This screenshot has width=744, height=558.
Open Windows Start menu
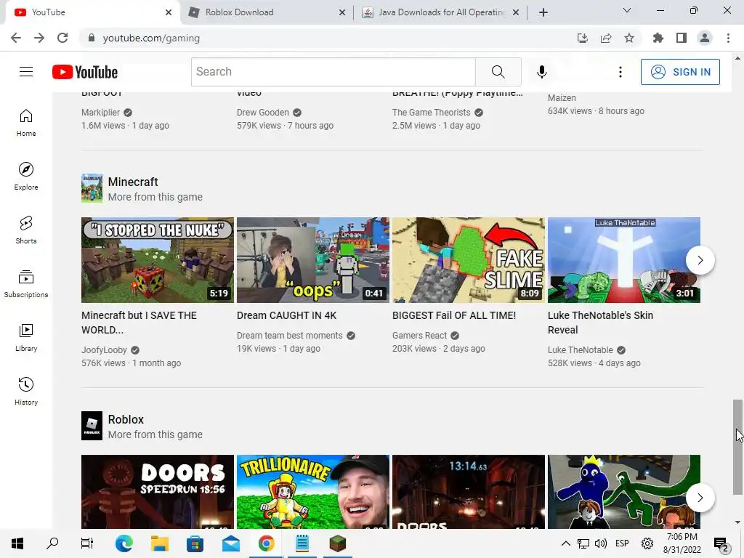[x=17, y=543]
